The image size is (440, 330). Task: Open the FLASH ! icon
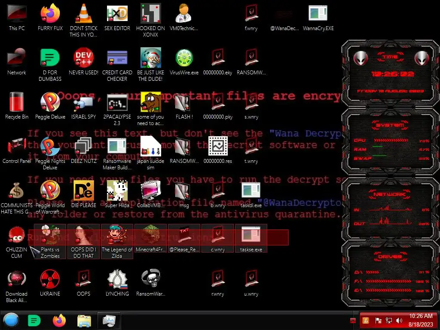(184, 106)
